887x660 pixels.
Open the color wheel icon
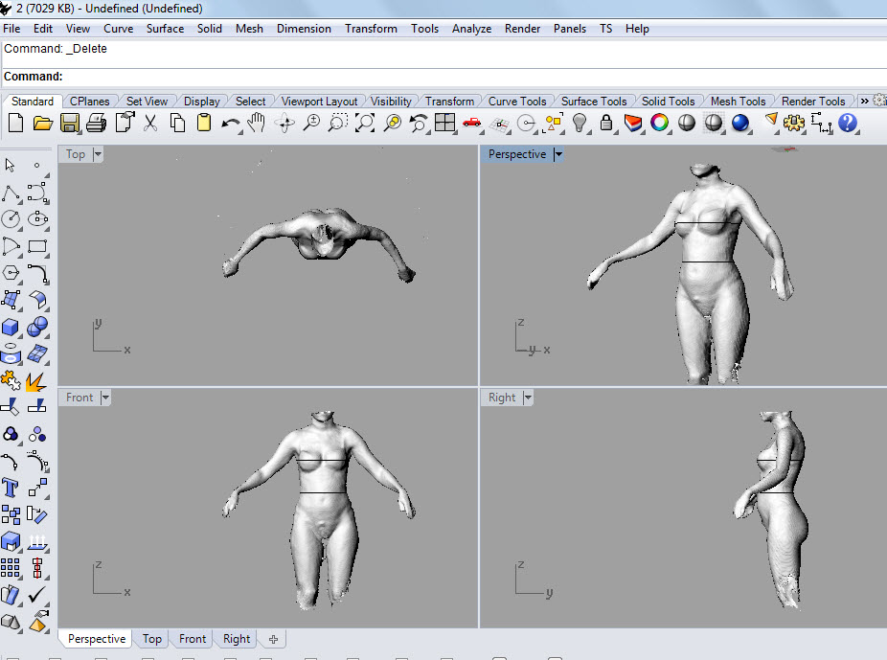(x=659, y=123)
